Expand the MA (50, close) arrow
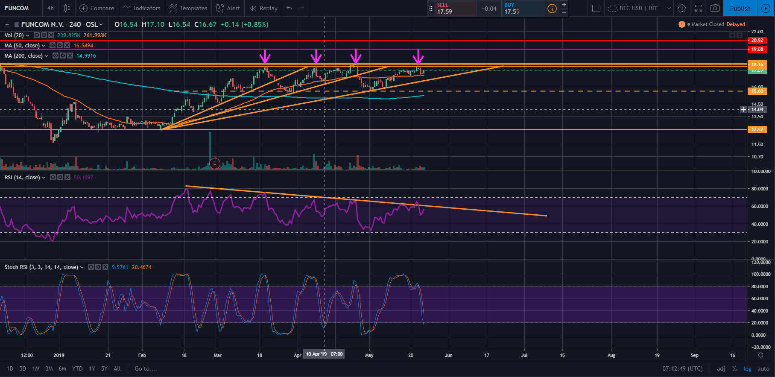 [x=44, y=46]
